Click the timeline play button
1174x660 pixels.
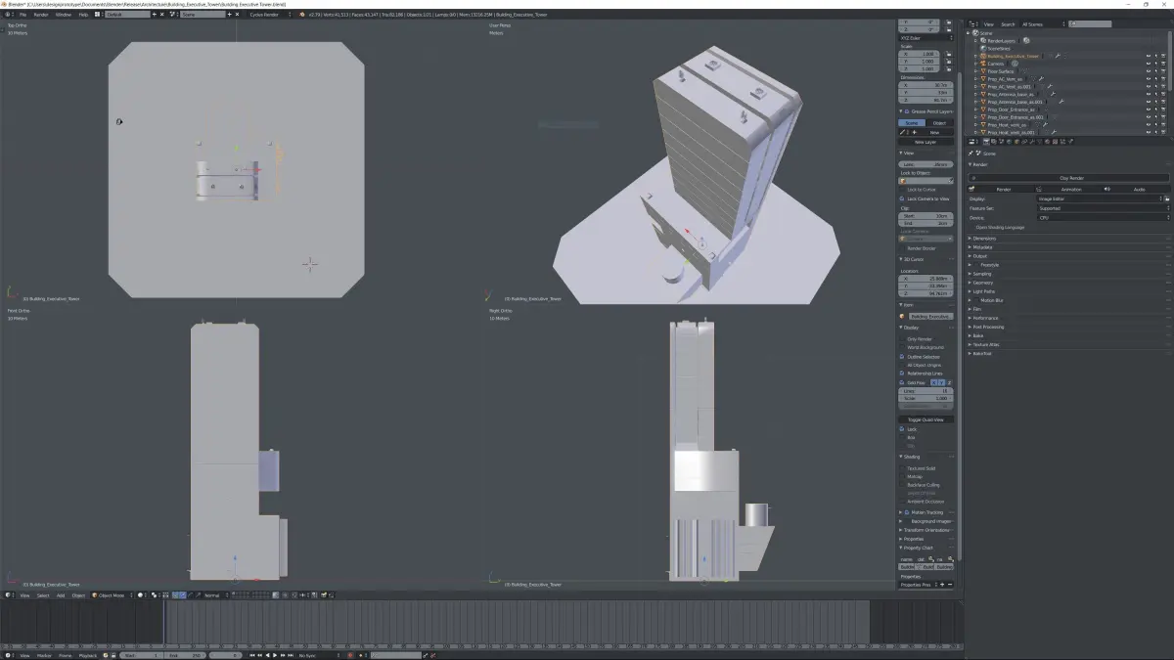point(274,655)
